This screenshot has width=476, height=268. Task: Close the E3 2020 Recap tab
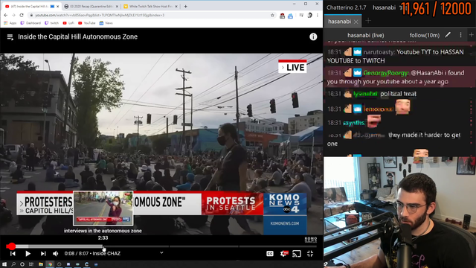(x=117, y=7)
